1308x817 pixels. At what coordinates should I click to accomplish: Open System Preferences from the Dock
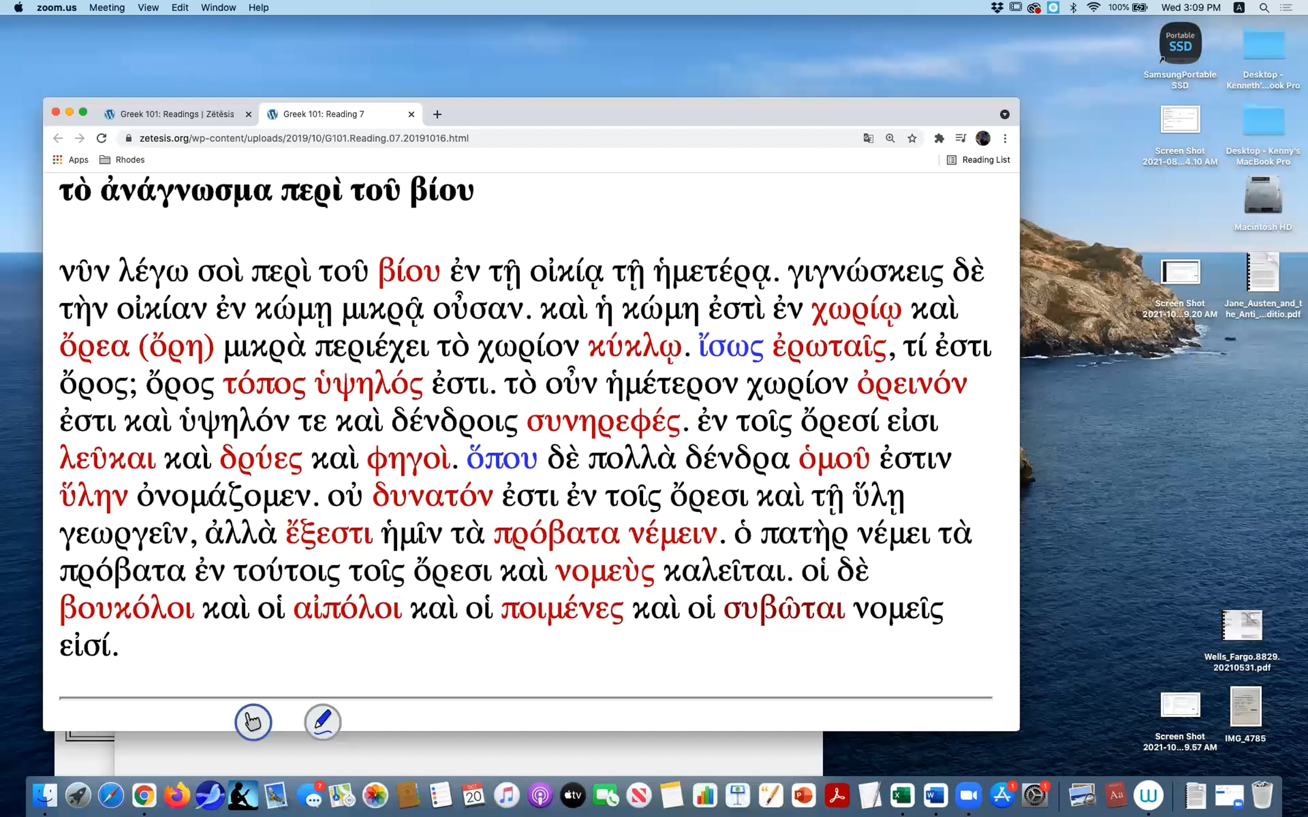[1035, 796]
